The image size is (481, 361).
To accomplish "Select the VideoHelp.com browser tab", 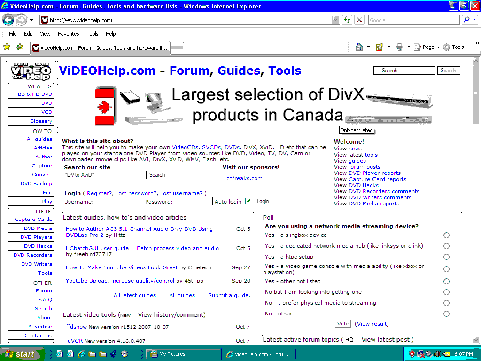I will 100,47.
